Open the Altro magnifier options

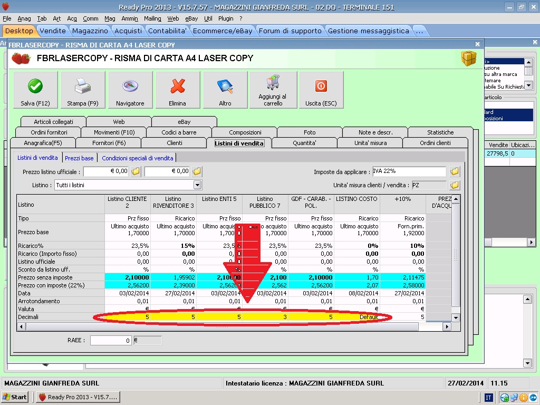pyautogui.click(x=225, y=90)
